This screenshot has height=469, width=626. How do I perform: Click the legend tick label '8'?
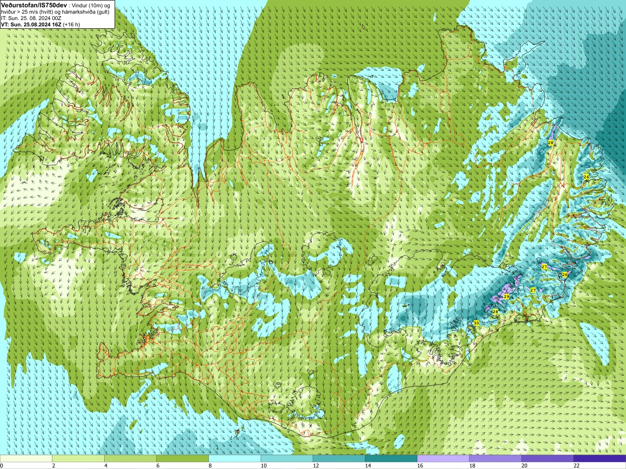210,466
